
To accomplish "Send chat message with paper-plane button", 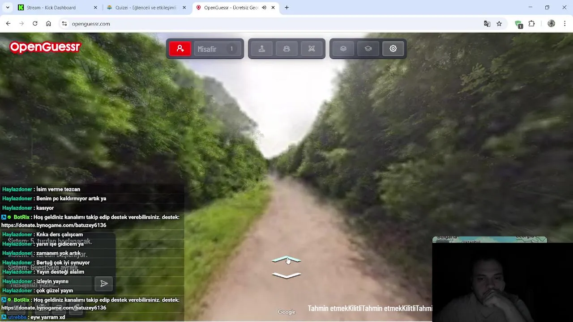I will click(x=104, y=284).
